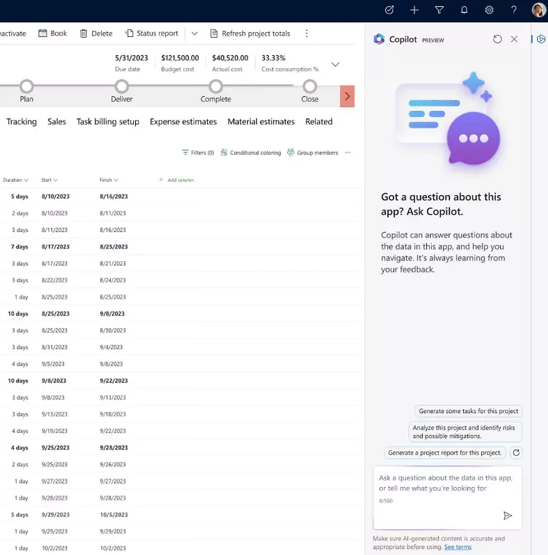Open the See terms link
548x555 pixels.
pos(457,547)
